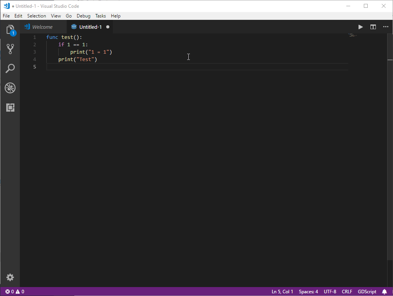Image resolution: width=393 pixels, height=296 pixels.
Task: Click Ln 5, Col 1 to go to line
Action: [x=282, y=291]
